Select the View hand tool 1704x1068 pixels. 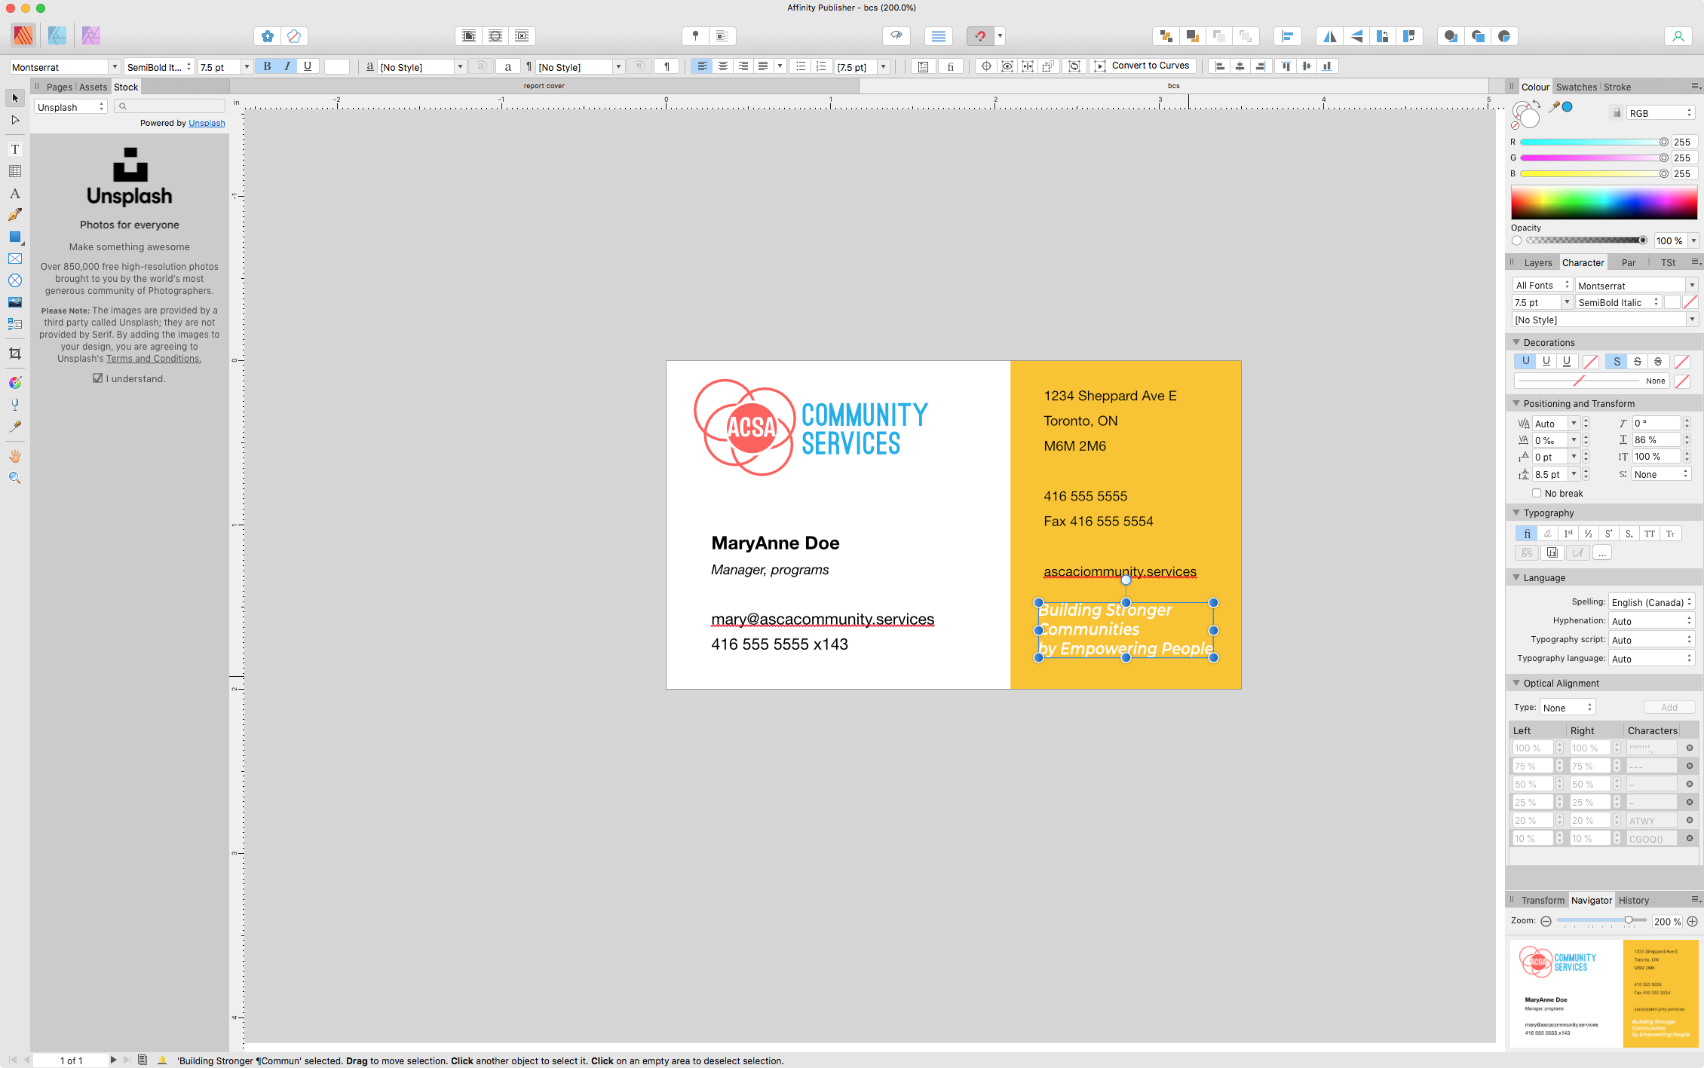tap(14, 456)
